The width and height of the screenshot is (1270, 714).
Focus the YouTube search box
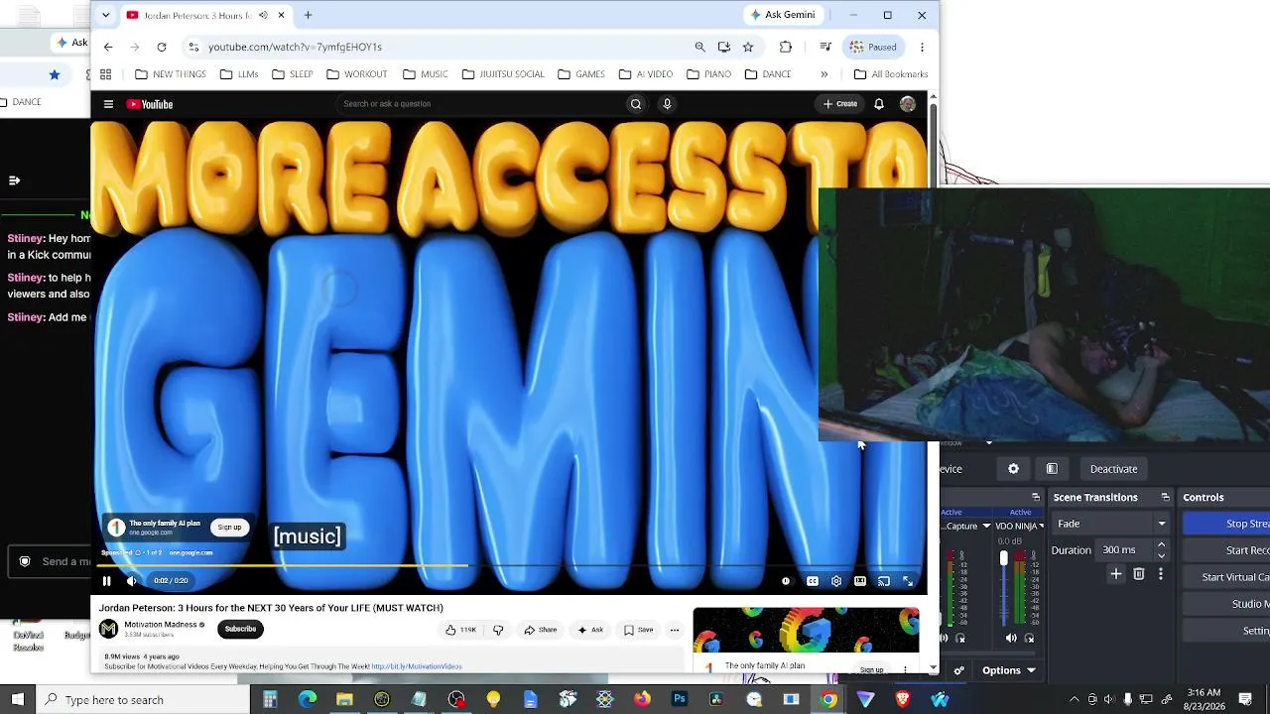coord(478,104)
